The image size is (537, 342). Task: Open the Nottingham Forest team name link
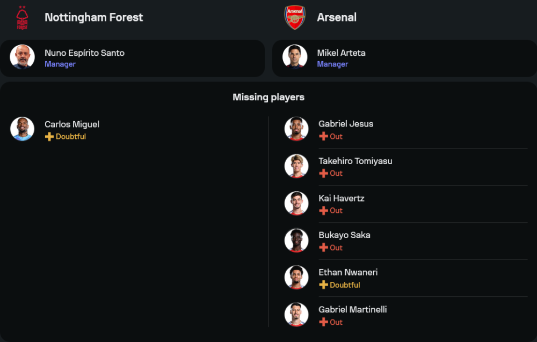click(94, 17)
